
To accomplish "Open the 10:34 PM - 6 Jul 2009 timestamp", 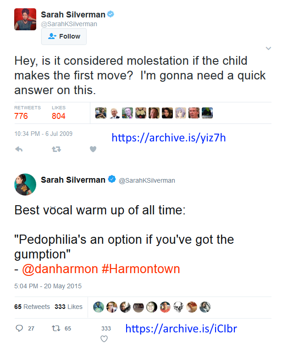I will [43, 134].
